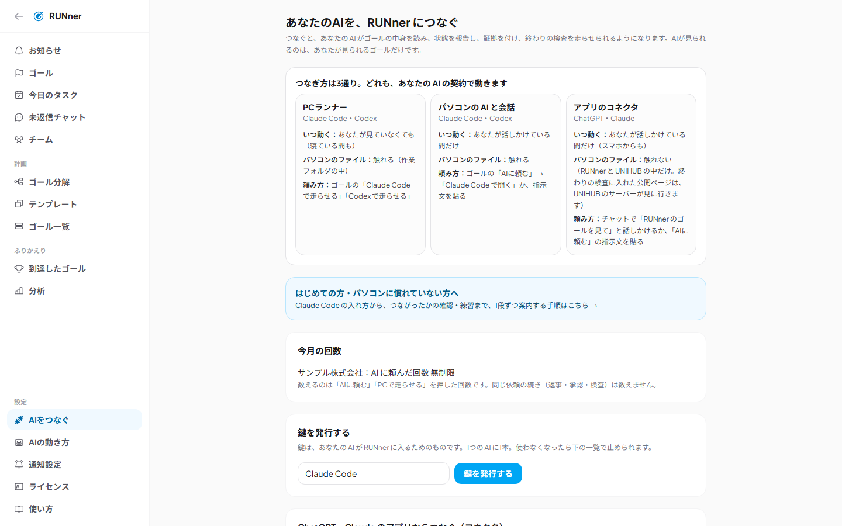This screenshot has height=526, width=842.
Task: Click the flag icon next to ゴール
Action: tap(19, 73)
